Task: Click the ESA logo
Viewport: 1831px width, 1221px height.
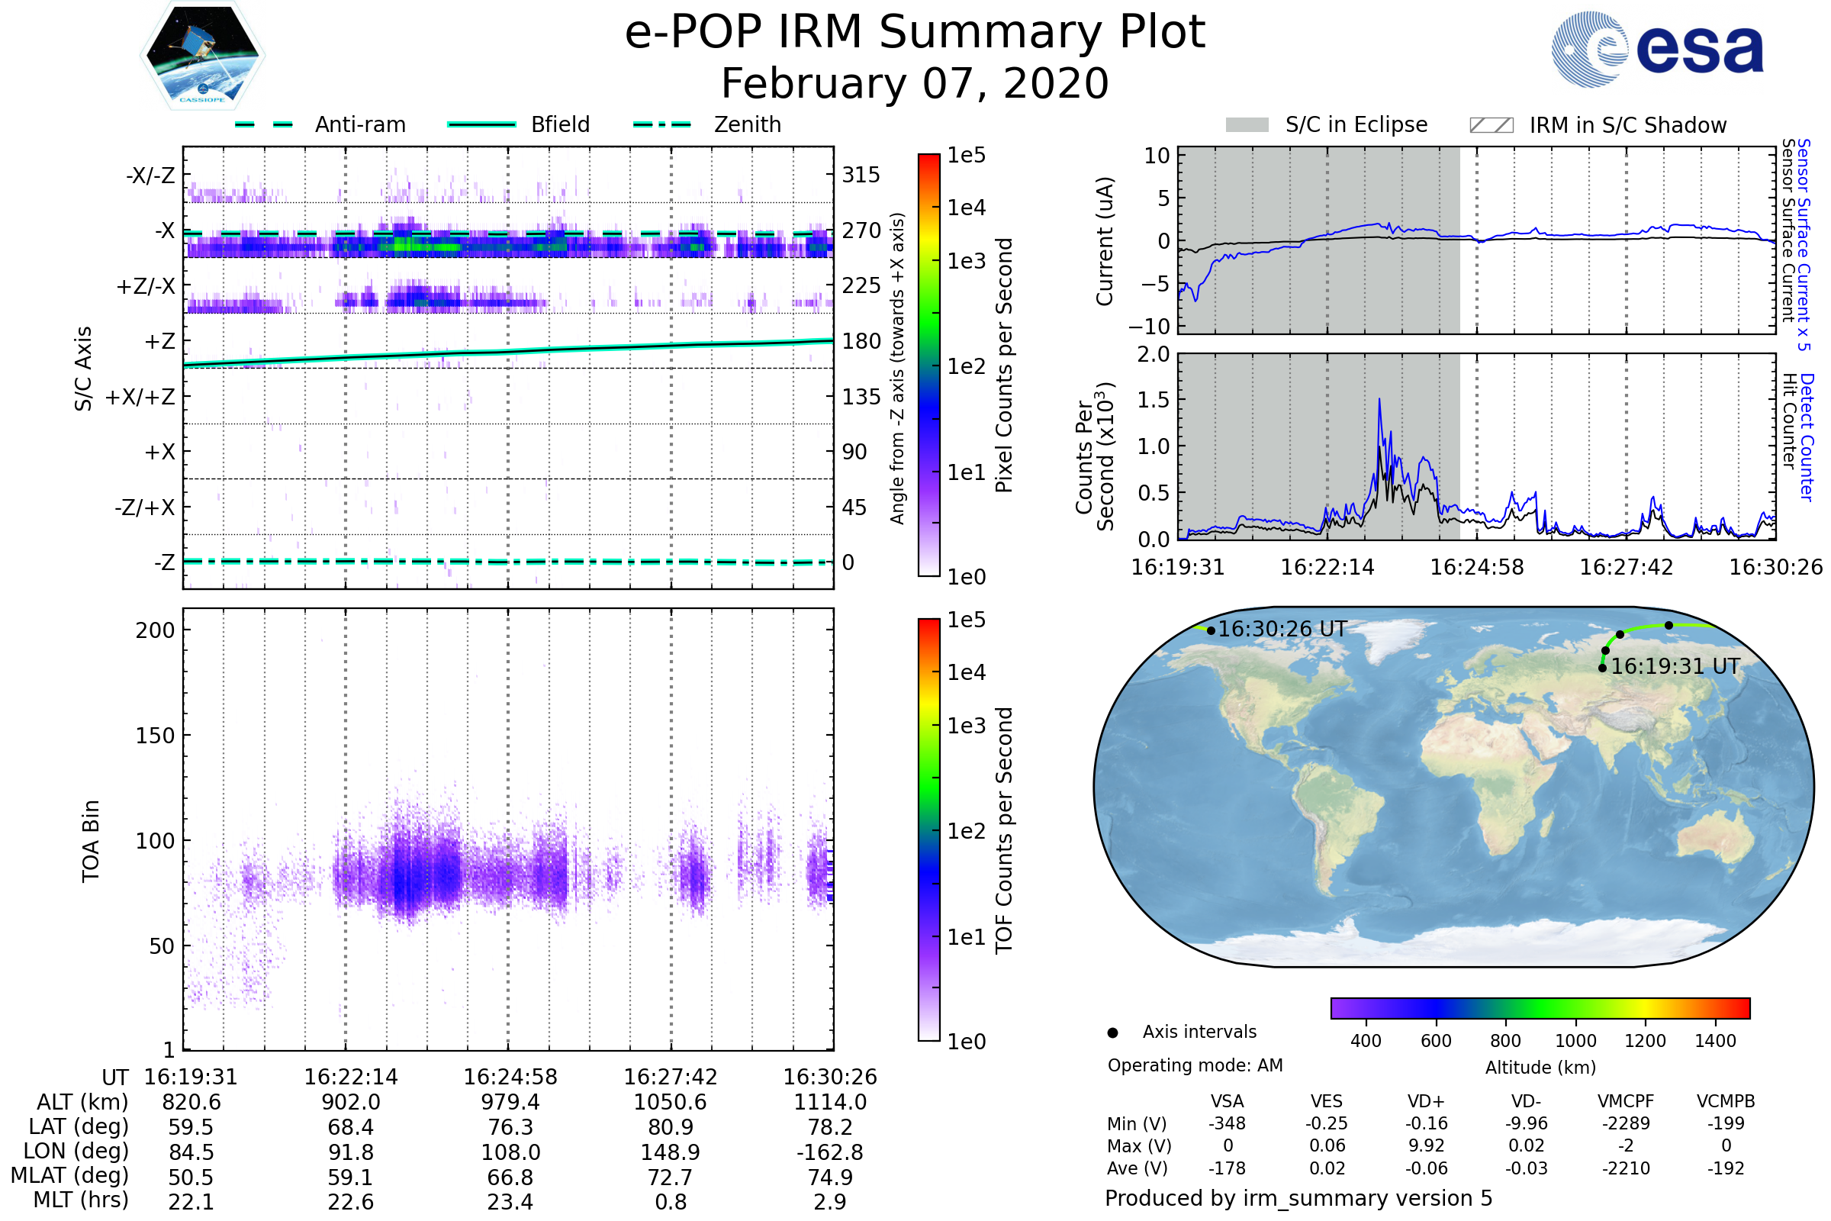Action: (x=1656, y=48)
